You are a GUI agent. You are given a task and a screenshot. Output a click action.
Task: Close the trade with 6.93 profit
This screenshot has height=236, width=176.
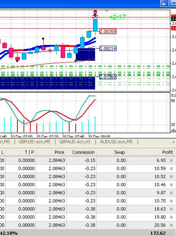coord(171,160)
